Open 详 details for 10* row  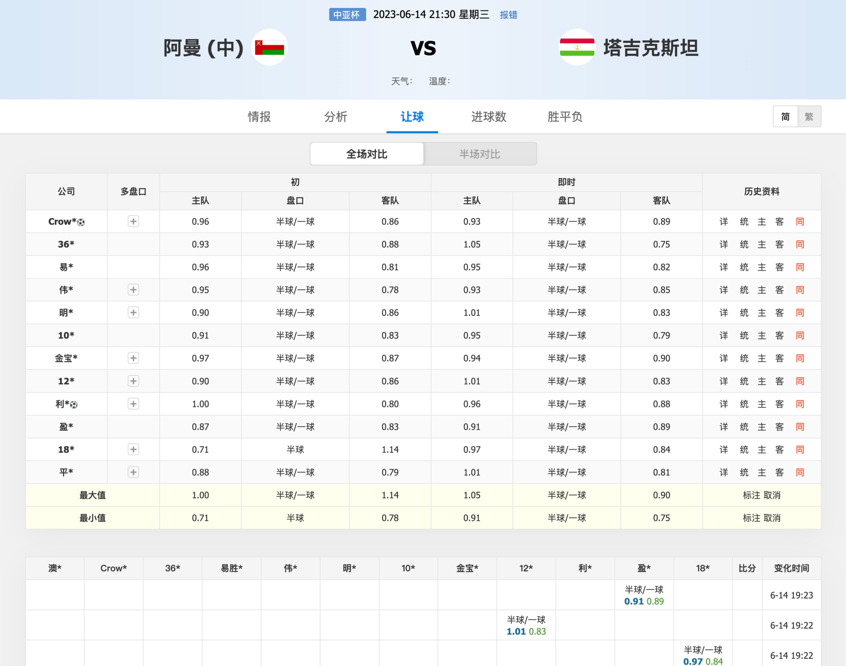coord(724,335)
